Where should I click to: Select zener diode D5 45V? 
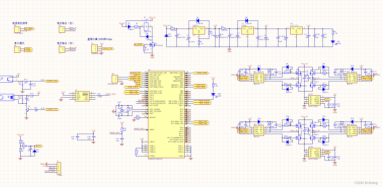(166, 36)
